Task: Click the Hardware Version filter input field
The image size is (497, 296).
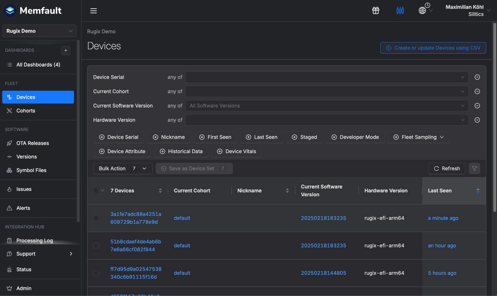Action: [326, 120]
